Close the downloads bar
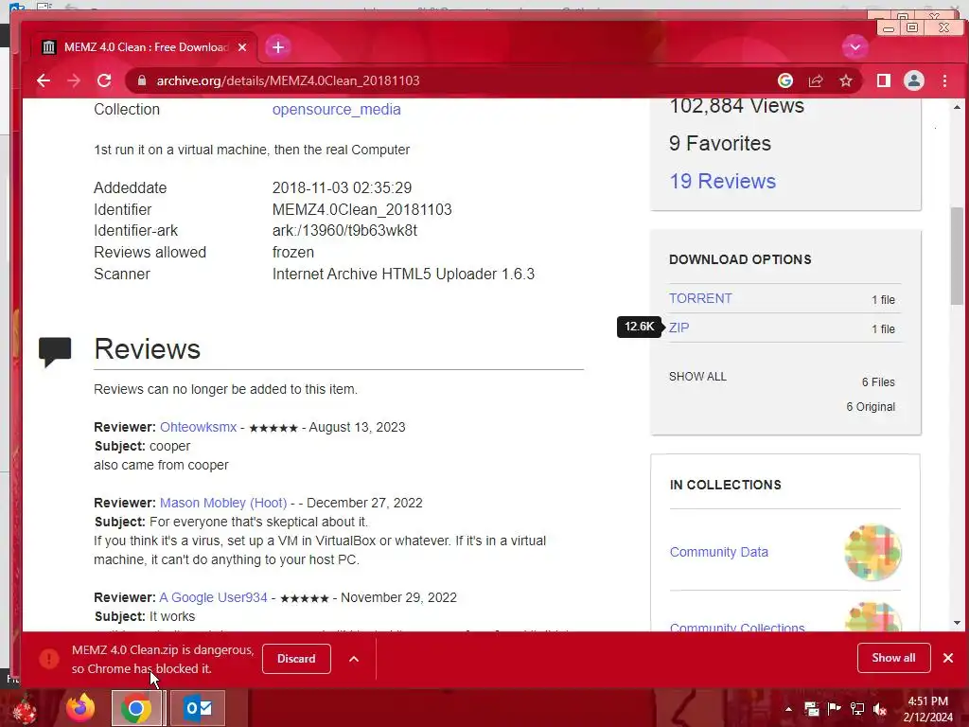 pos(948,658)
